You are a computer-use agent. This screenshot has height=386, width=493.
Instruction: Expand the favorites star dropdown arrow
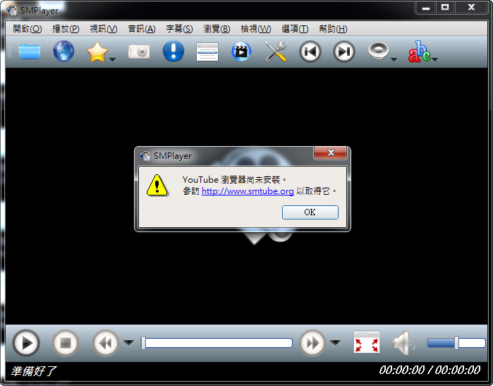point(113,59)
